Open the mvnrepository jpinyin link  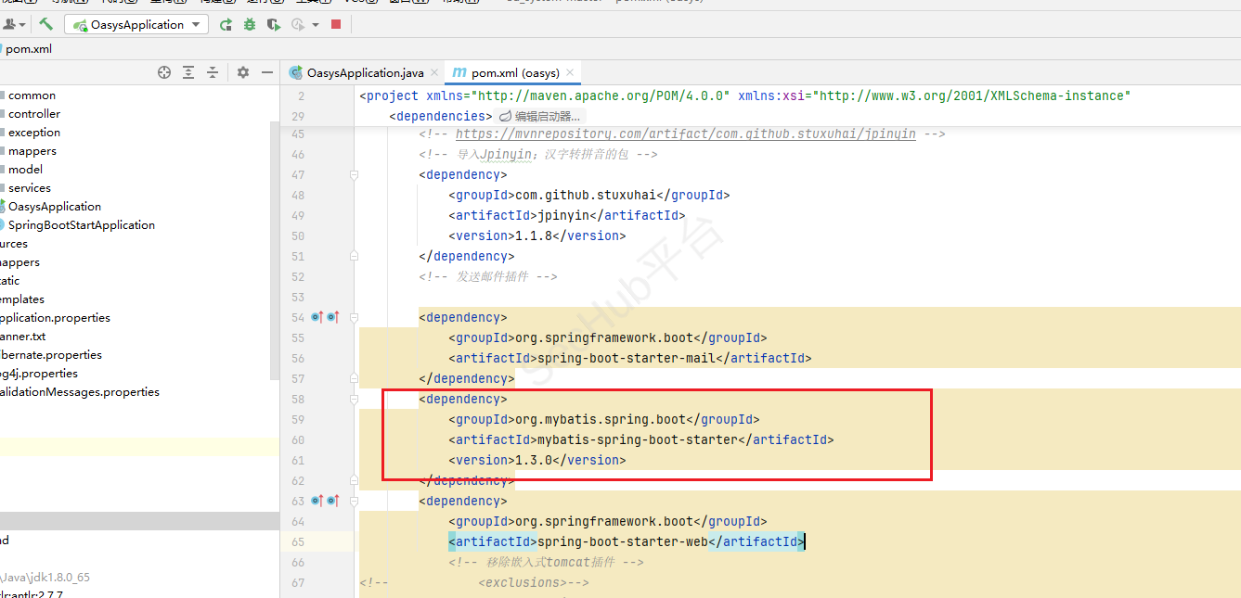pos(685,134)
